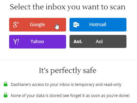Click the white Hotmail label text

tap(98, 24)
